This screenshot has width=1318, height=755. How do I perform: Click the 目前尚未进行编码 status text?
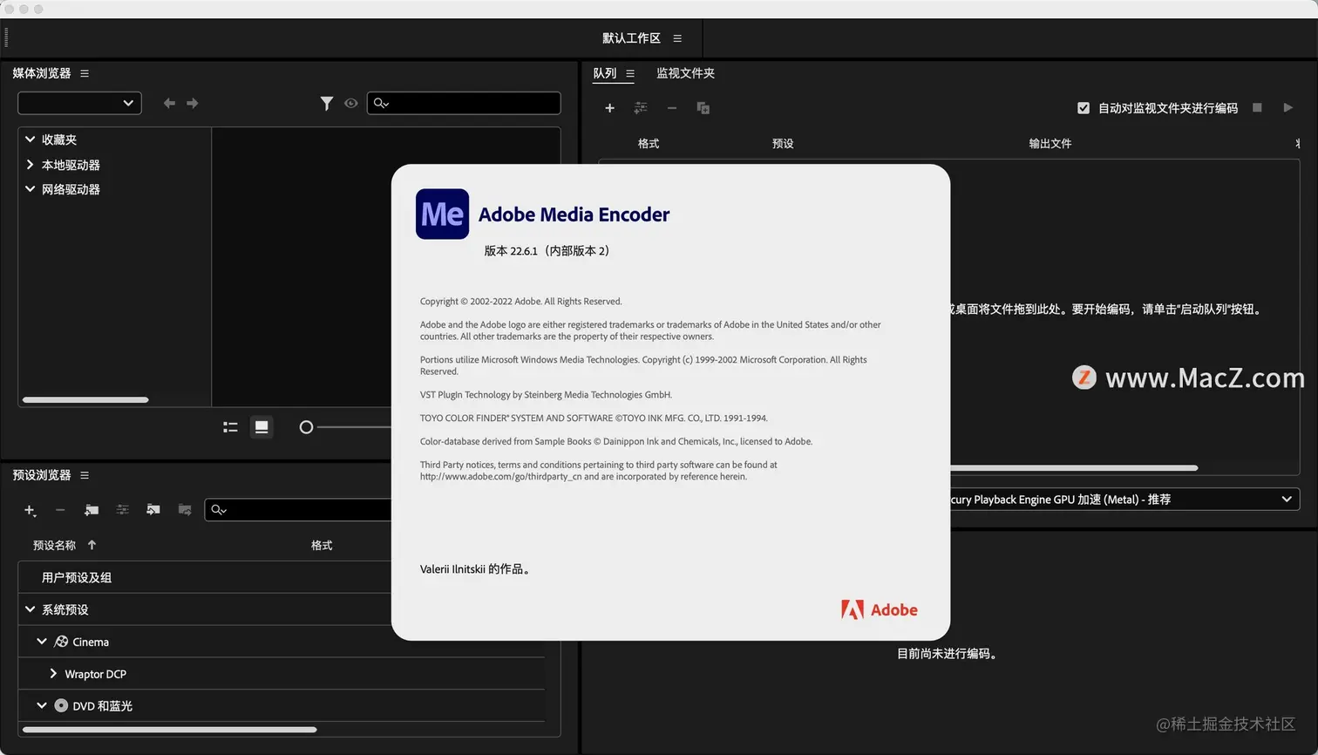948,654
